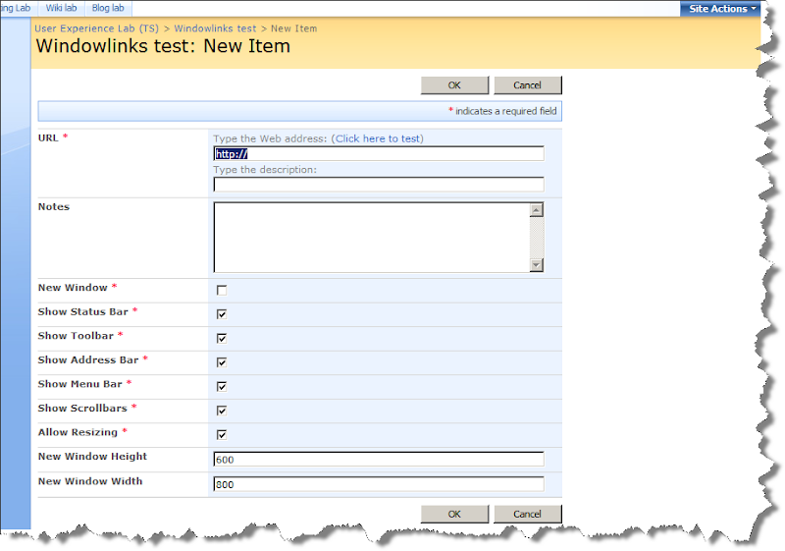Uncheck the Show Toolbar checkbox
The width and height of the screenshot is (785, 551).
(x=222, y=338)
